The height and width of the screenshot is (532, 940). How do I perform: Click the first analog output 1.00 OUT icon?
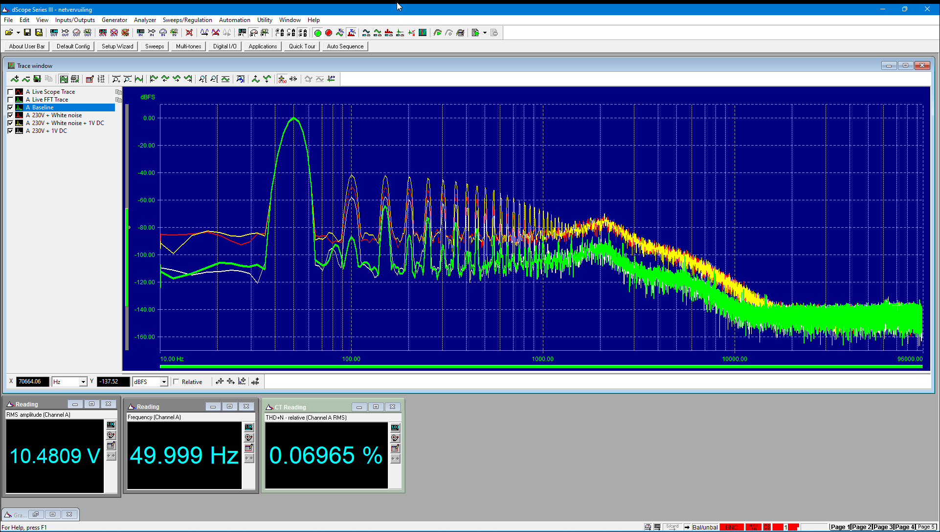coord(54,33)
